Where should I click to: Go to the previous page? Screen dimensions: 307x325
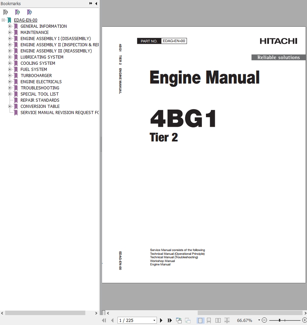pos(112,320)
